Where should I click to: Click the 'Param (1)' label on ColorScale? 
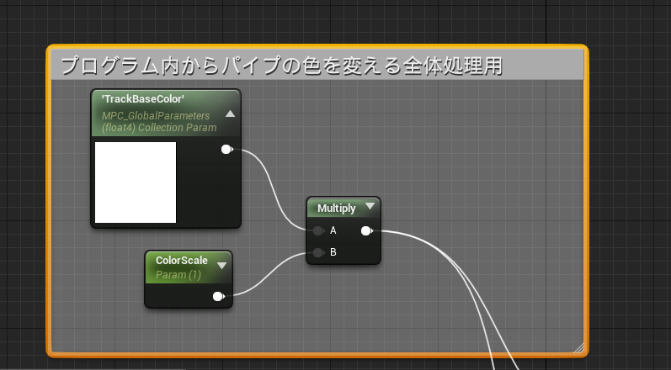click(x=178, y=275)
